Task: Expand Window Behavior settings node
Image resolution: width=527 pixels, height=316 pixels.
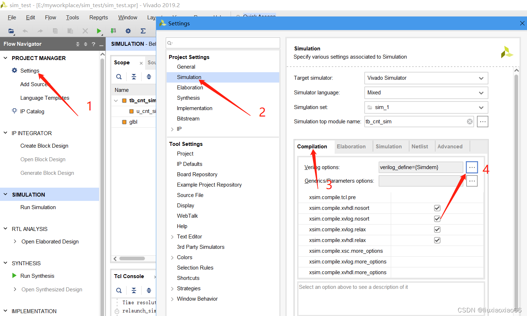Action: (x=172, y=299)
